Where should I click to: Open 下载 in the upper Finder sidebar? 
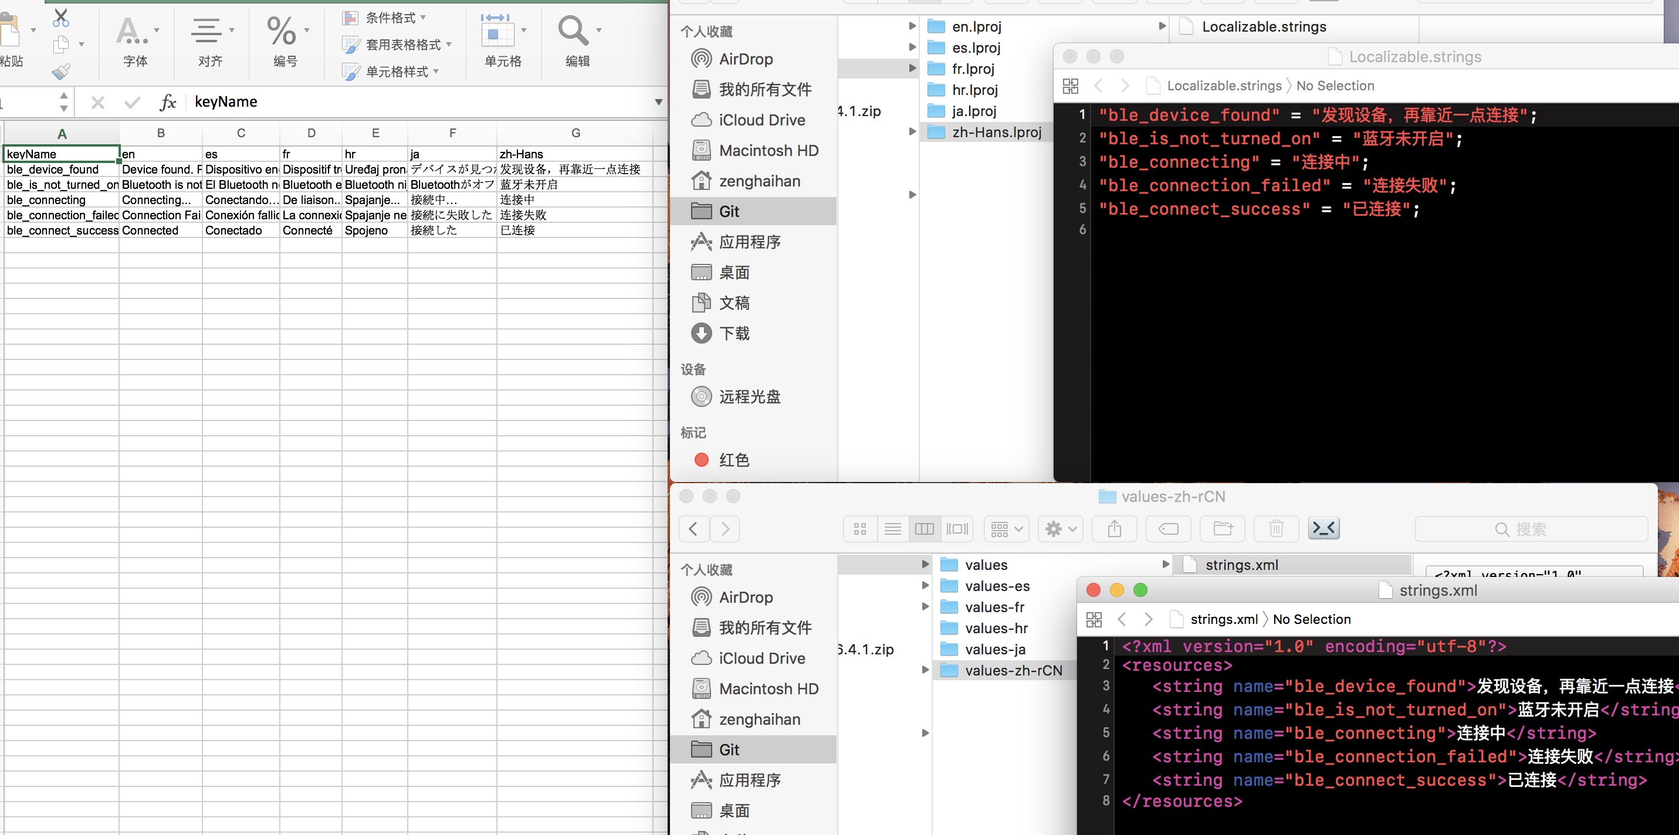(x=720, y=334)
